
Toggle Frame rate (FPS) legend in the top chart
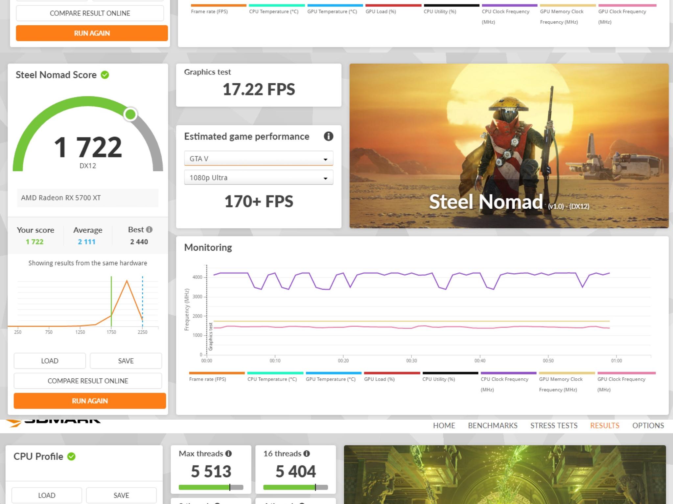[x=219, y=10]
